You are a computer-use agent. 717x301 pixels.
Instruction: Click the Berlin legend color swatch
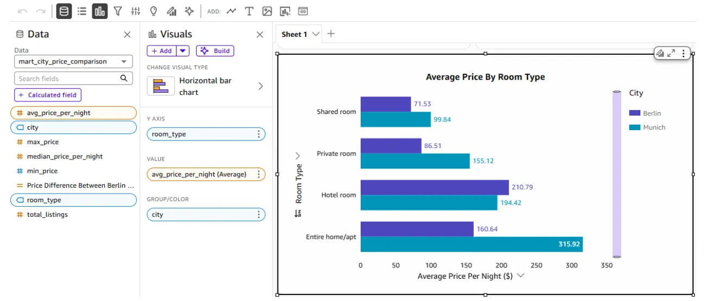click(634, 113)
